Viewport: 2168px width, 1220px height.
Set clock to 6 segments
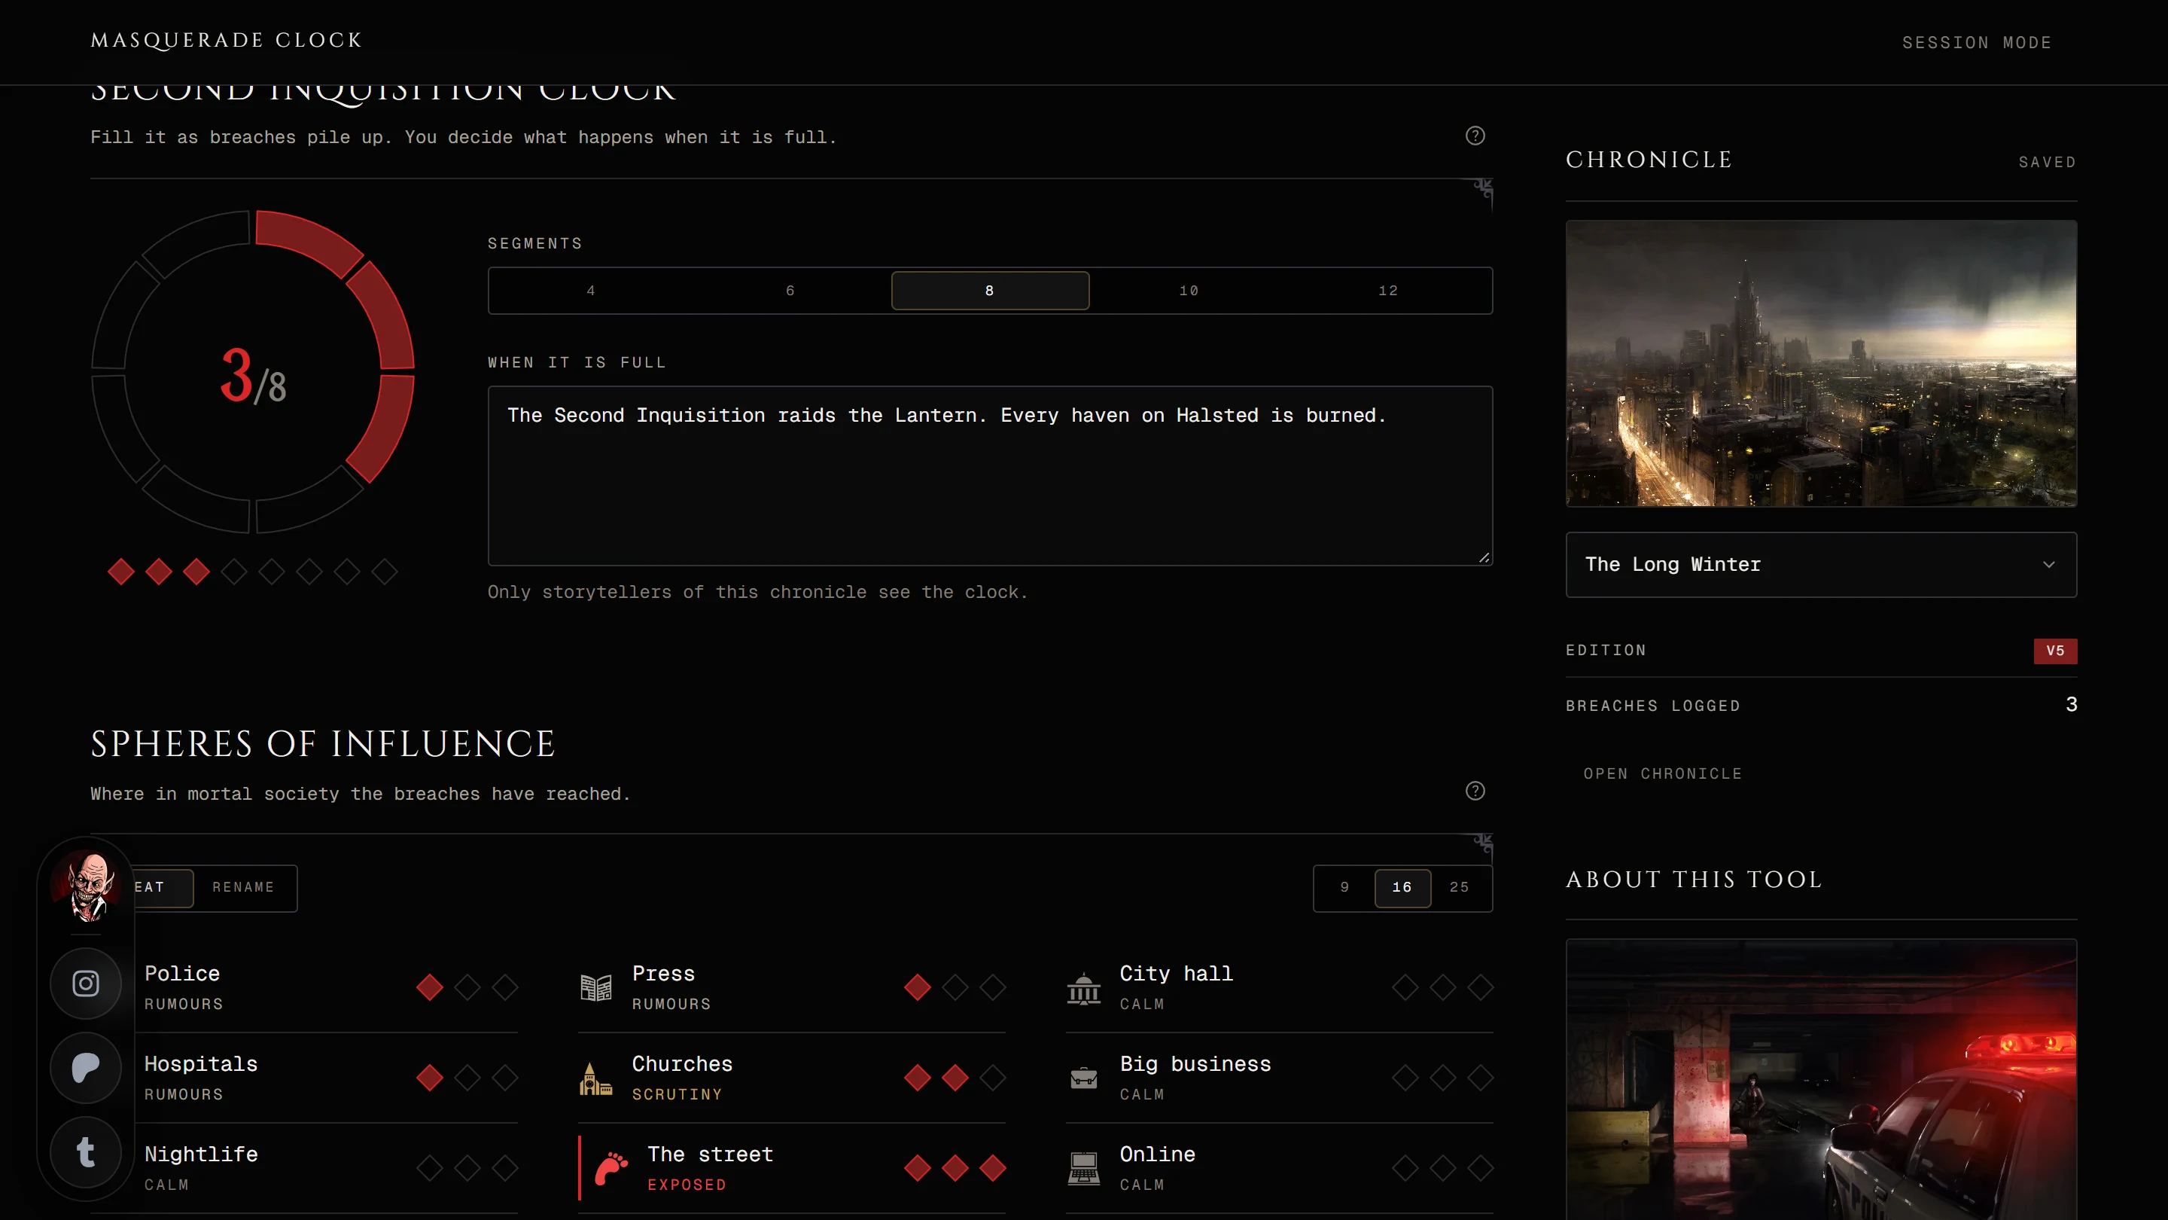point(790,291)
